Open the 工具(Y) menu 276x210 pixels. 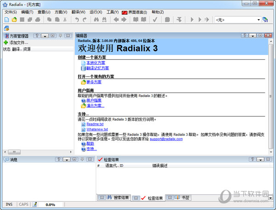pos(113,12)
